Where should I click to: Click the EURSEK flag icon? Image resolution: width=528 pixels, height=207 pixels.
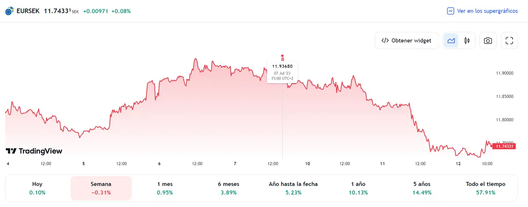(x=9, y=11)
